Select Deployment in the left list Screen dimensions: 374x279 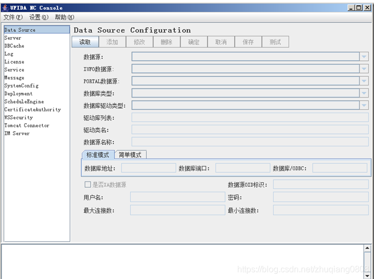pos(37,93)
